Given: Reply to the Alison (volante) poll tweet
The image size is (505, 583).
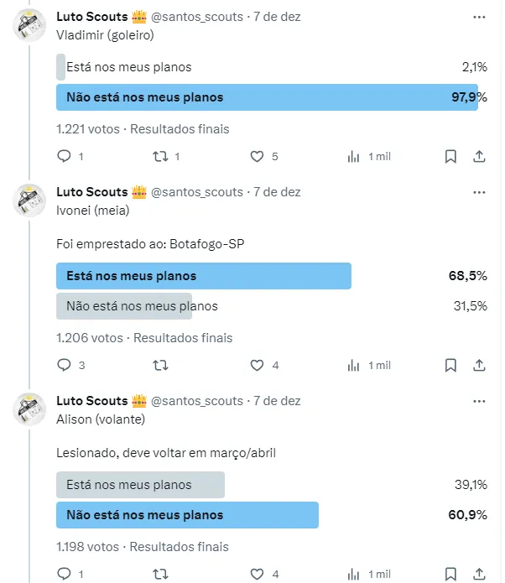Looking at the screenshot, I should pyautogui.click(x=65, y=575).
